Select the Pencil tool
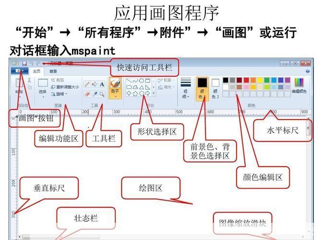This screenshot has width=320, height=240. click(x=87, y=84)
